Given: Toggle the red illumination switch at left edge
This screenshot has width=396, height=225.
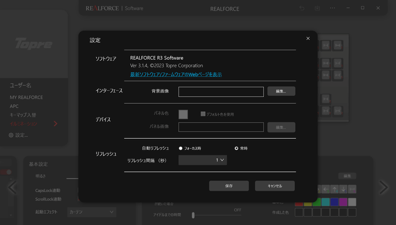Looking at the screenshot, I should click(5, 172).
